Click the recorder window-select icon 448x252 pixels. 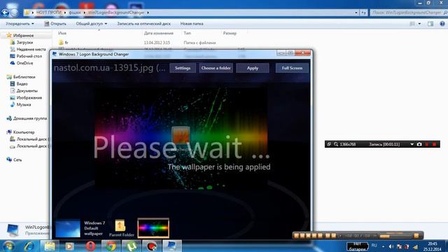coord(329,144)
